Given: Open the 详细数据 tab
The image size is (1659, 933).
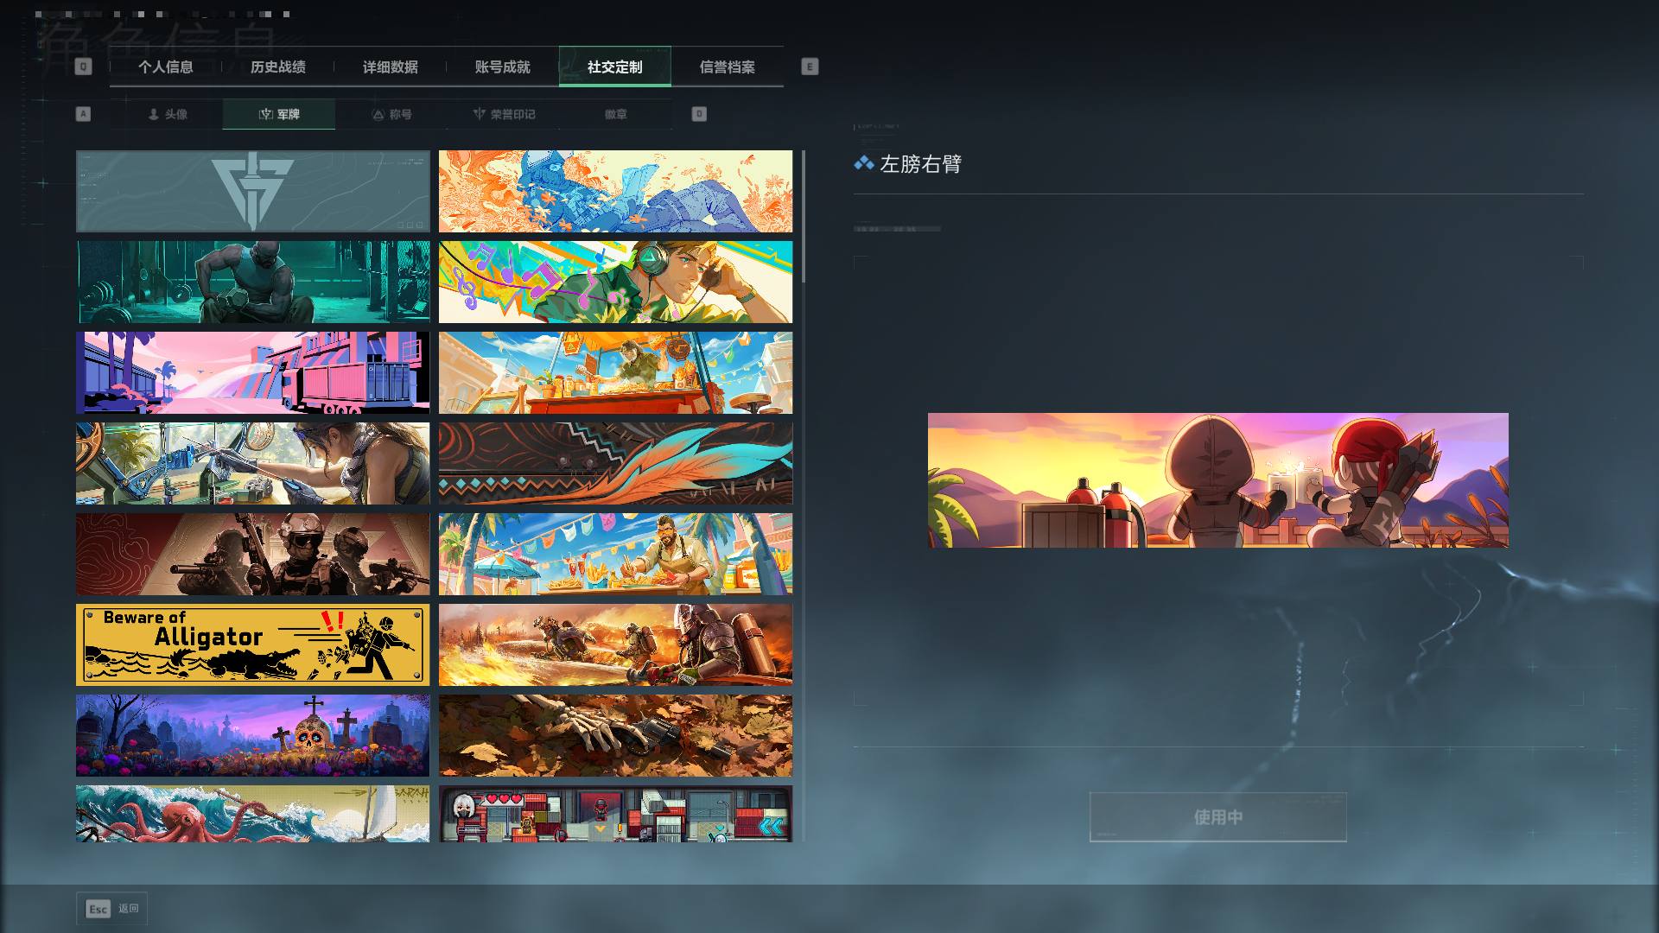Looking at the screenshot, I should [391, 67].
